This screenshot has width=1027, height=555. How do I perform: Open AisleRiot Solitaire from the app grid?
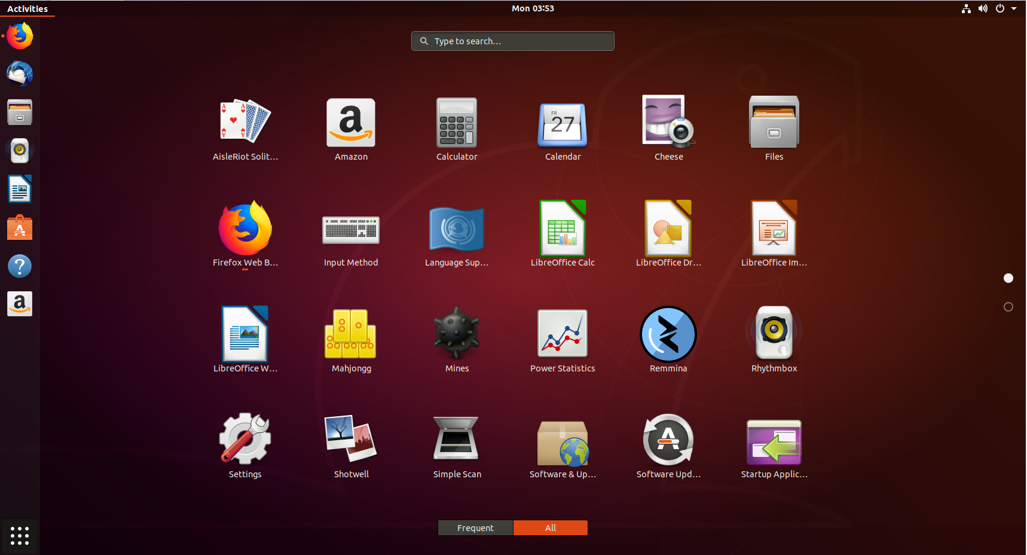[x=245, y=122]
